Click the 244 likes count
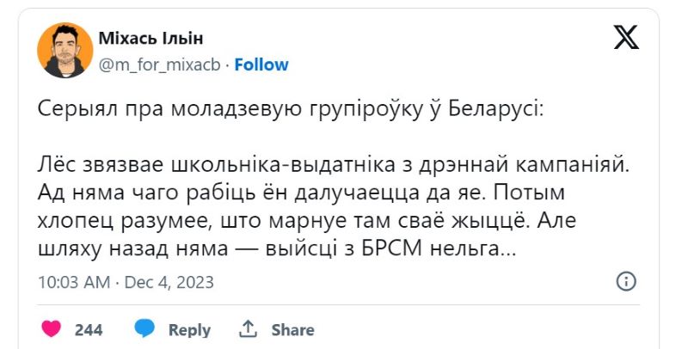The width and height of the screenshot is (688, 349). (89, 330)
